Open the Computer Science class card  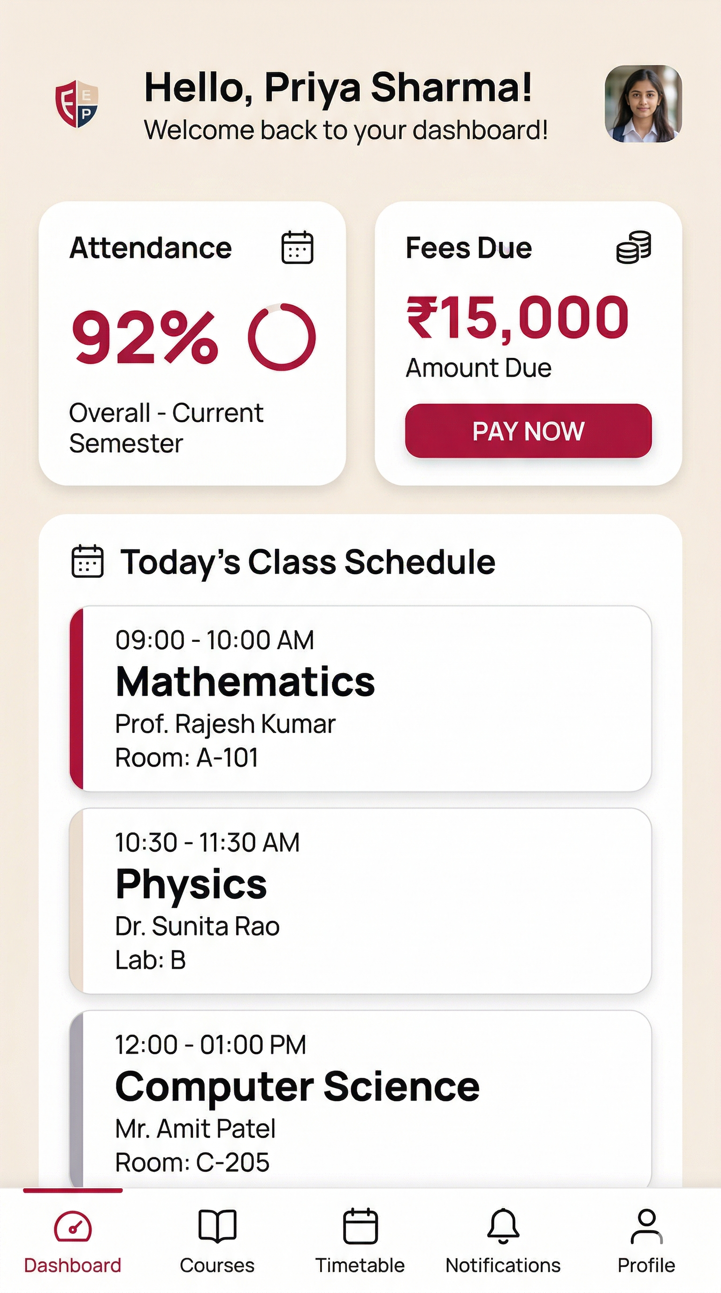tap(361, 1099)
